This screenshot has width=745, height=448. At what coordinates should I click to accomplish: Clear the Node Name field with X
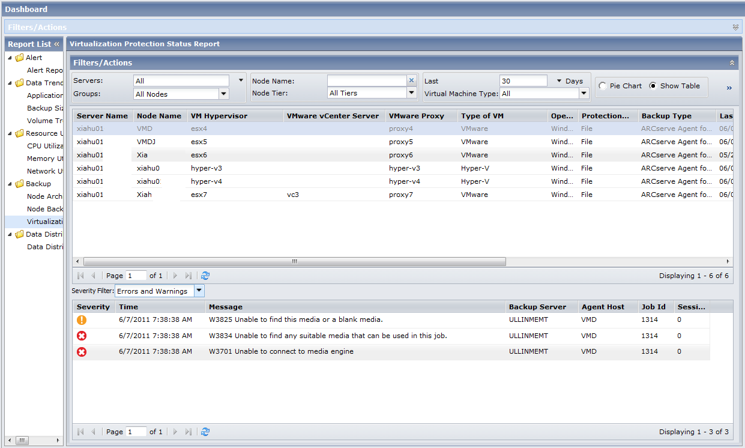(x=411, y=80)
